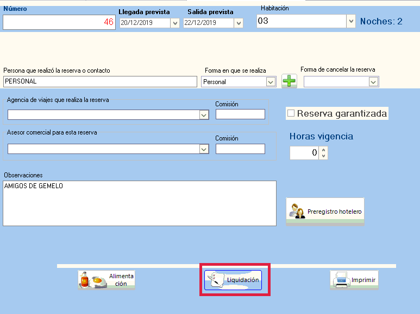Viewport: 420px width, 314px height.
Task: Expand Forma de cancelar la reserva dropdown
Action: (x=373, y=82)
